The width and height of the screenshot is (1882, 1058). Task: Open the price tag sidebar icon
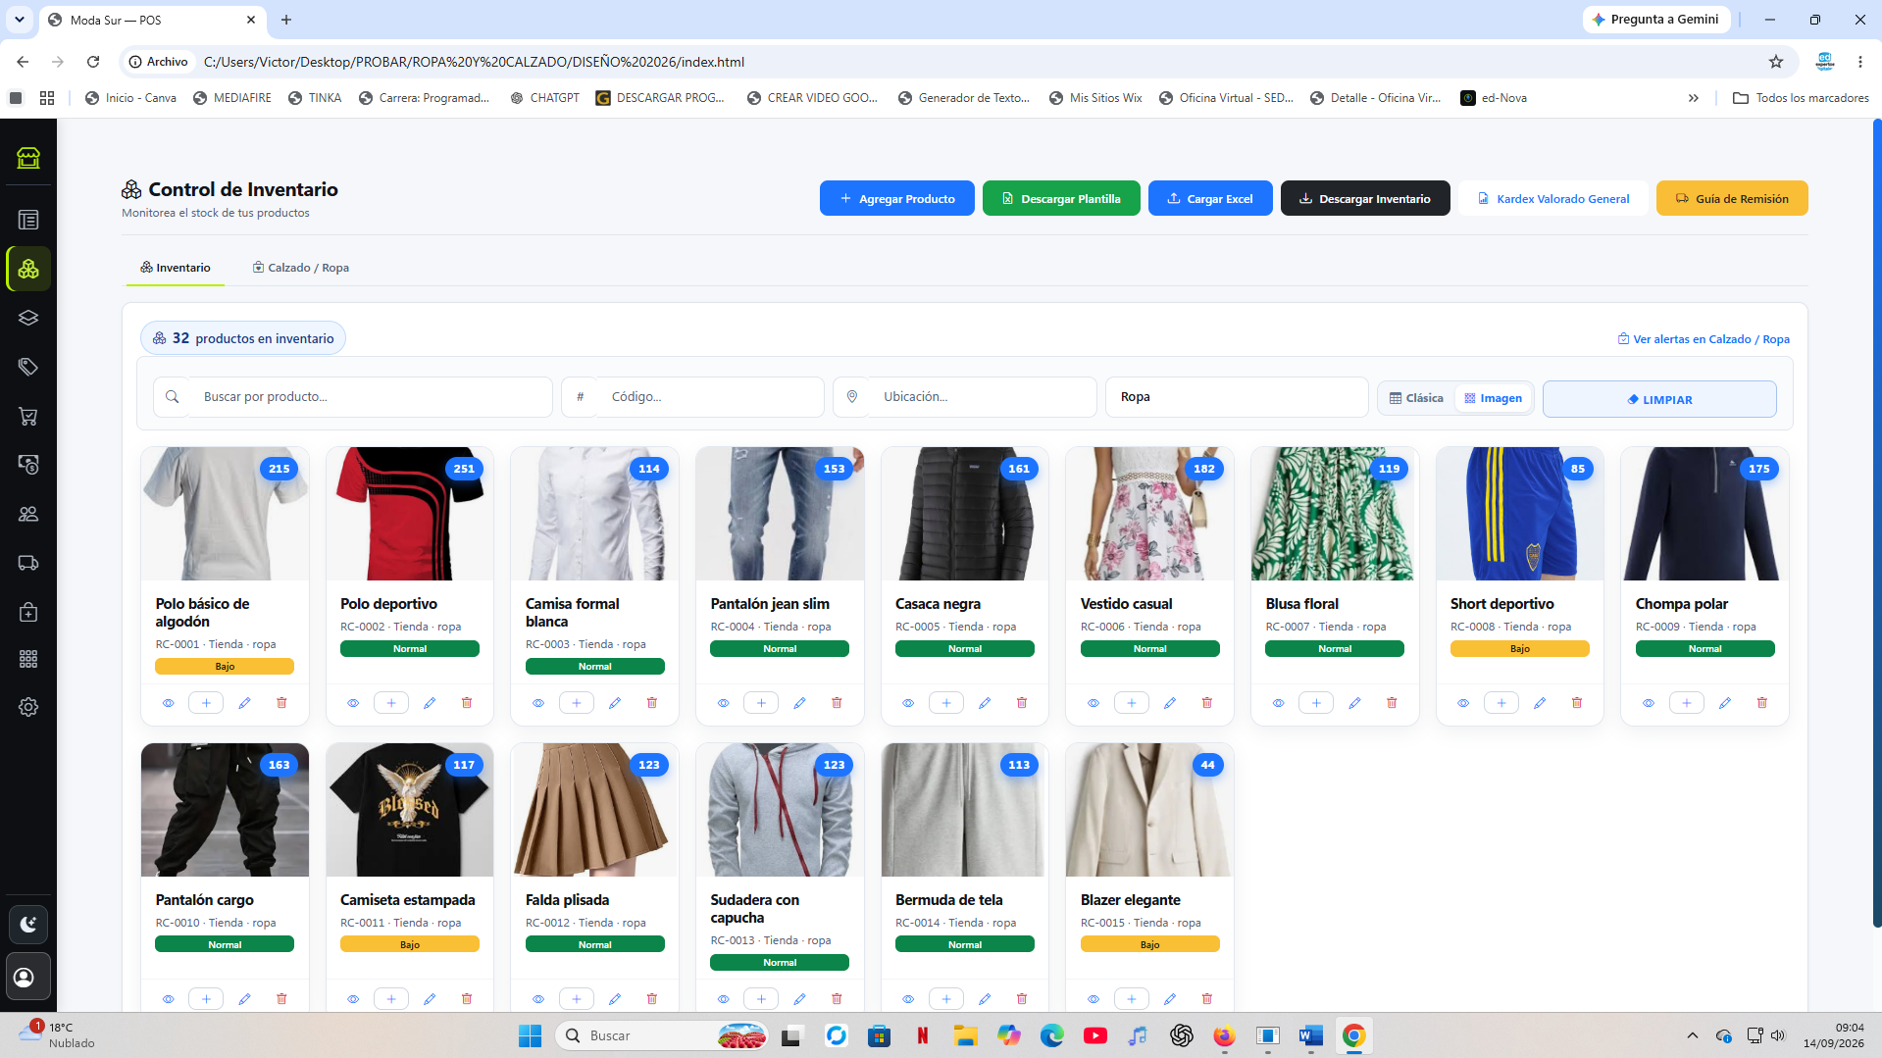pos(28,367)
